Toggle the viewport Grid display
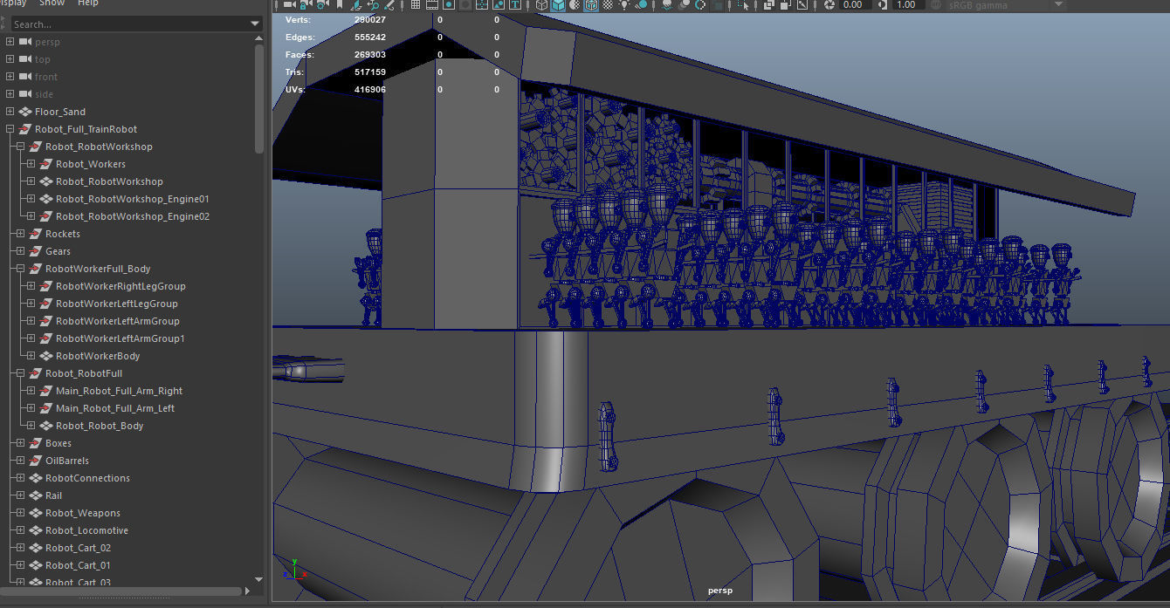Screen dimensions: 1170x608 point(416,5)
